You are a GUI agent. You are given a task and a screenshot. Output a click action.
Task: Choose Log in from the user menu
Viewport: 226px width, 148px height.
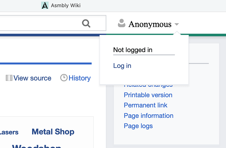click(122, 66)
